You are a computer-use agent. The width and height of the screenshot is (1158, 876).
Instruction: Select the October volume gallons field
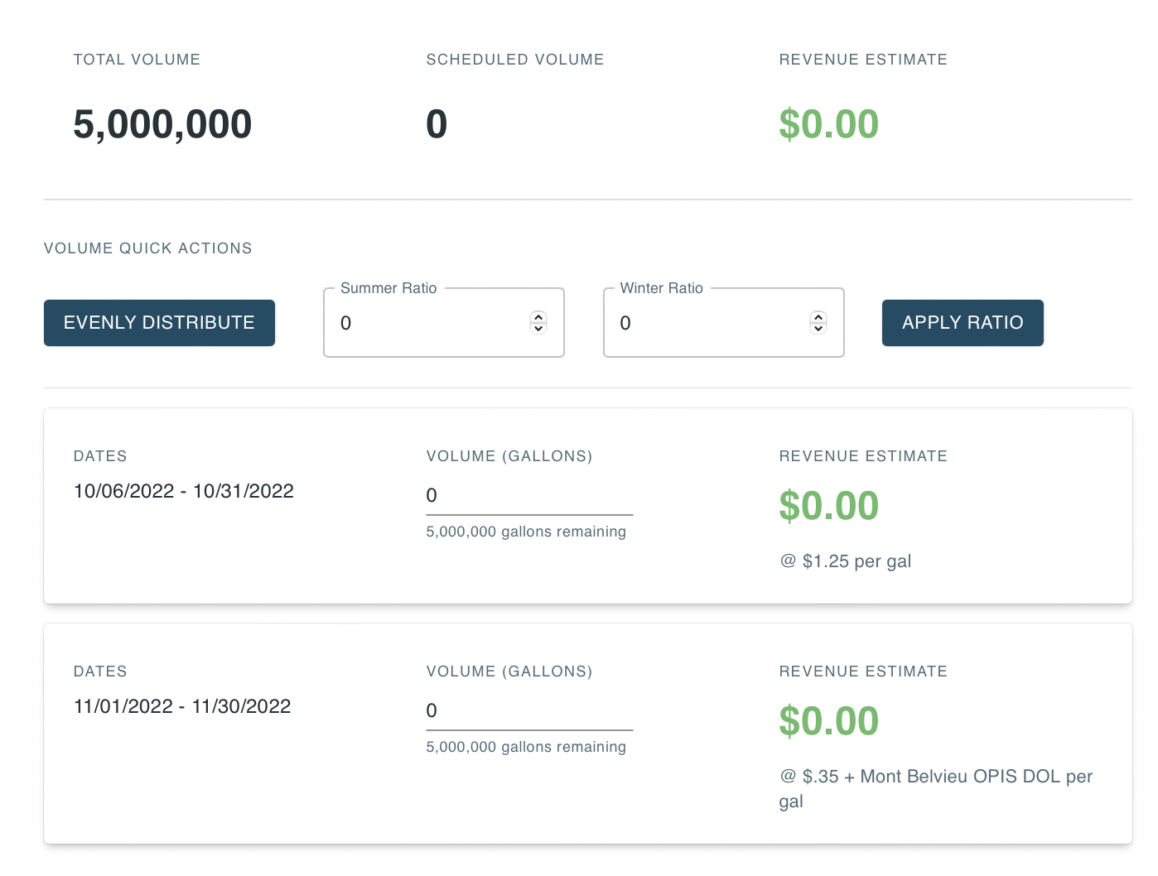pyautogui.click(x=528, y=495)
